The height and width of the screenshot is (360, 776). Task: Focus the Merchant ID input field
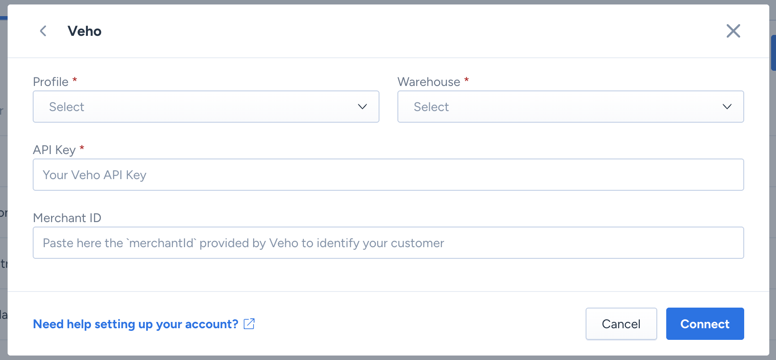[388, 243]
